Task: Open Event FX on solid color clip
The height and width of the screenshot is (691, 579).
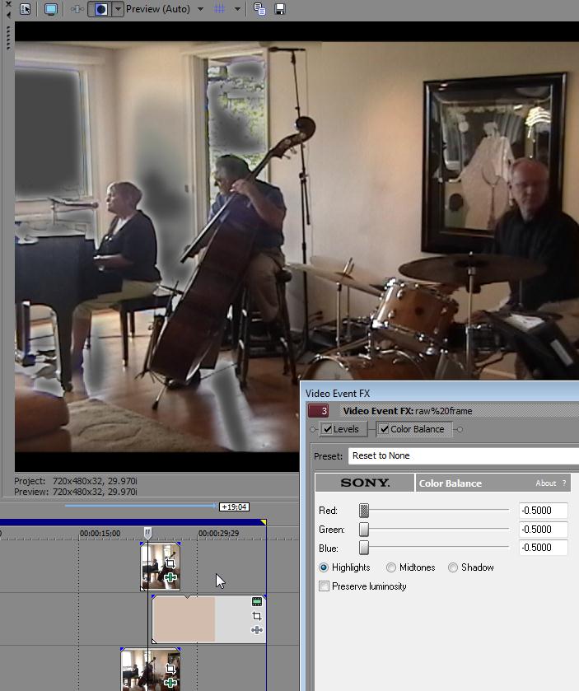Action: (257, 630)
